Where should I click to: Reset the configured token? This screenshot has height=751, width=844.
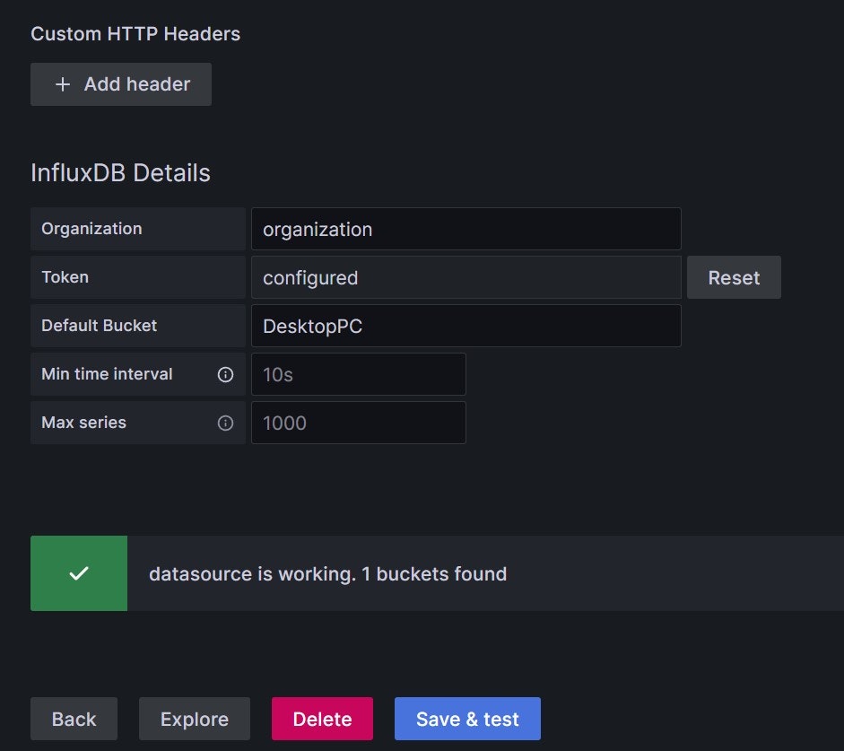[x=734, y=277]
